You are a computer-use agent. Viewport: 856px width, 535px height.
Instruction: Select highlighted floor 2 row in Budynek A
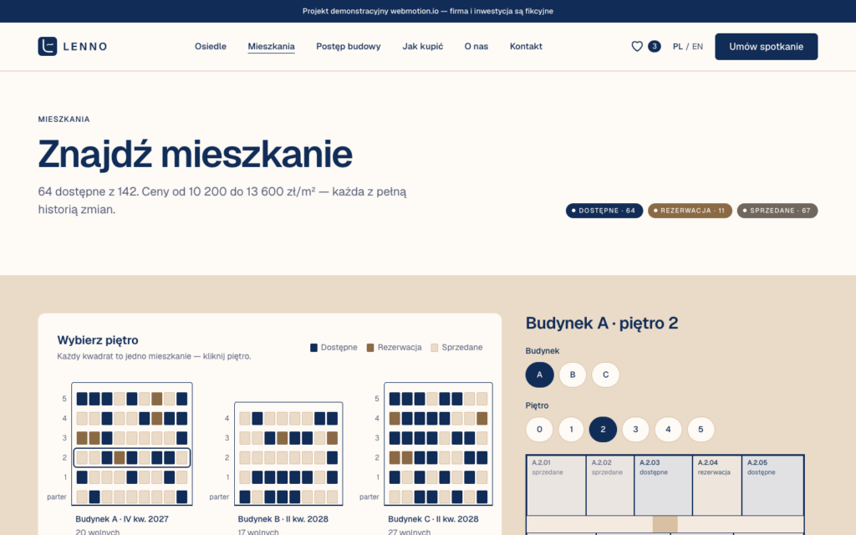click(x=131, y=457)
